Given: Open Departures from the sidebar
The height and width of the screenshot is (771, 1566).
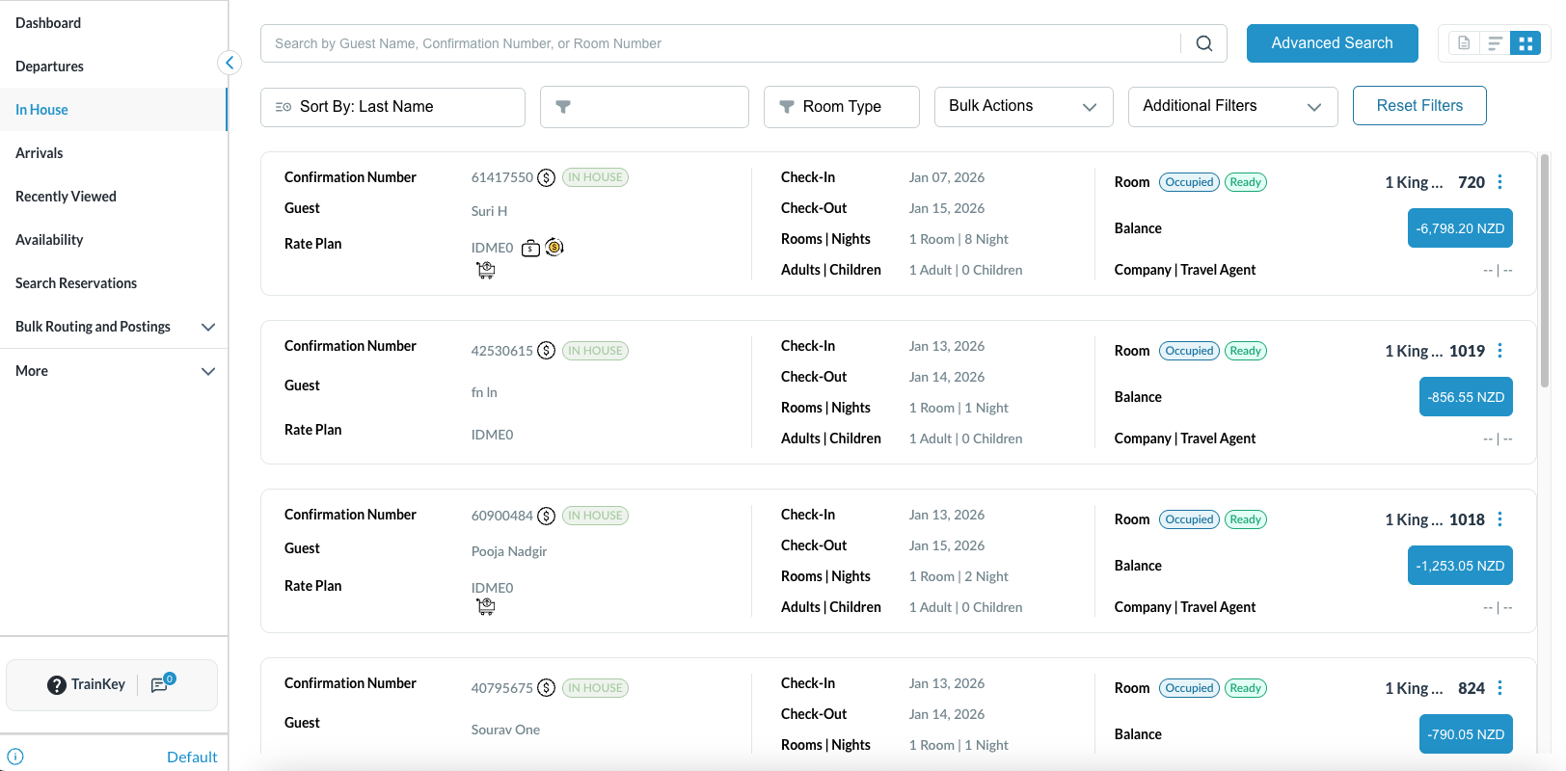Looking at the screenshot, I should [x=50, y=66].
